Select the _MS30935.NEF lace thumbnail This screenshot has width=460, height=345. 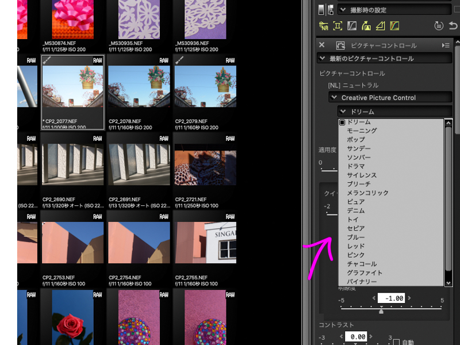tap(139, 20)
